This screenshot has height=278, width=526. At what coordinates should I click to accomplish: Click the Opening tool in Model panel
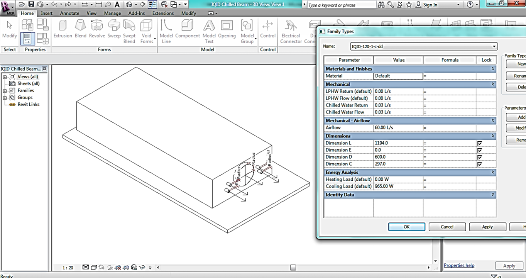tap(227, 29)
